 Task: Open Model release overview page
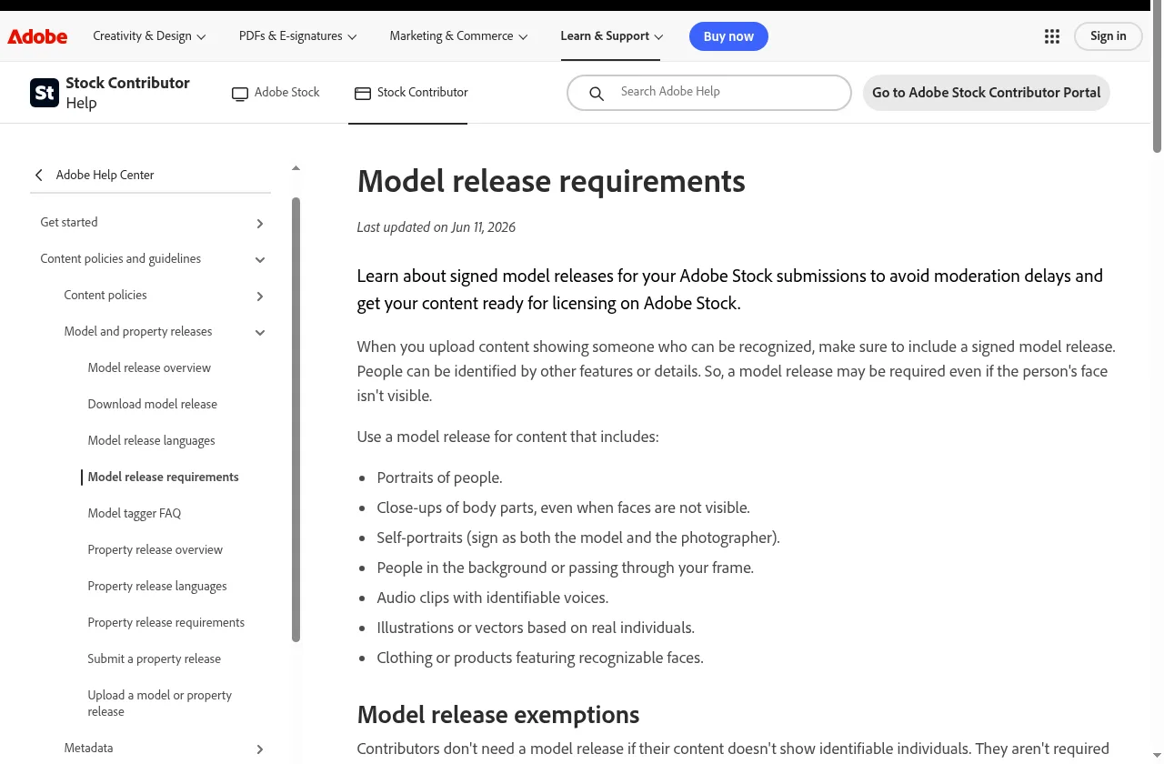pyautogui.click(x=149, y=367)
